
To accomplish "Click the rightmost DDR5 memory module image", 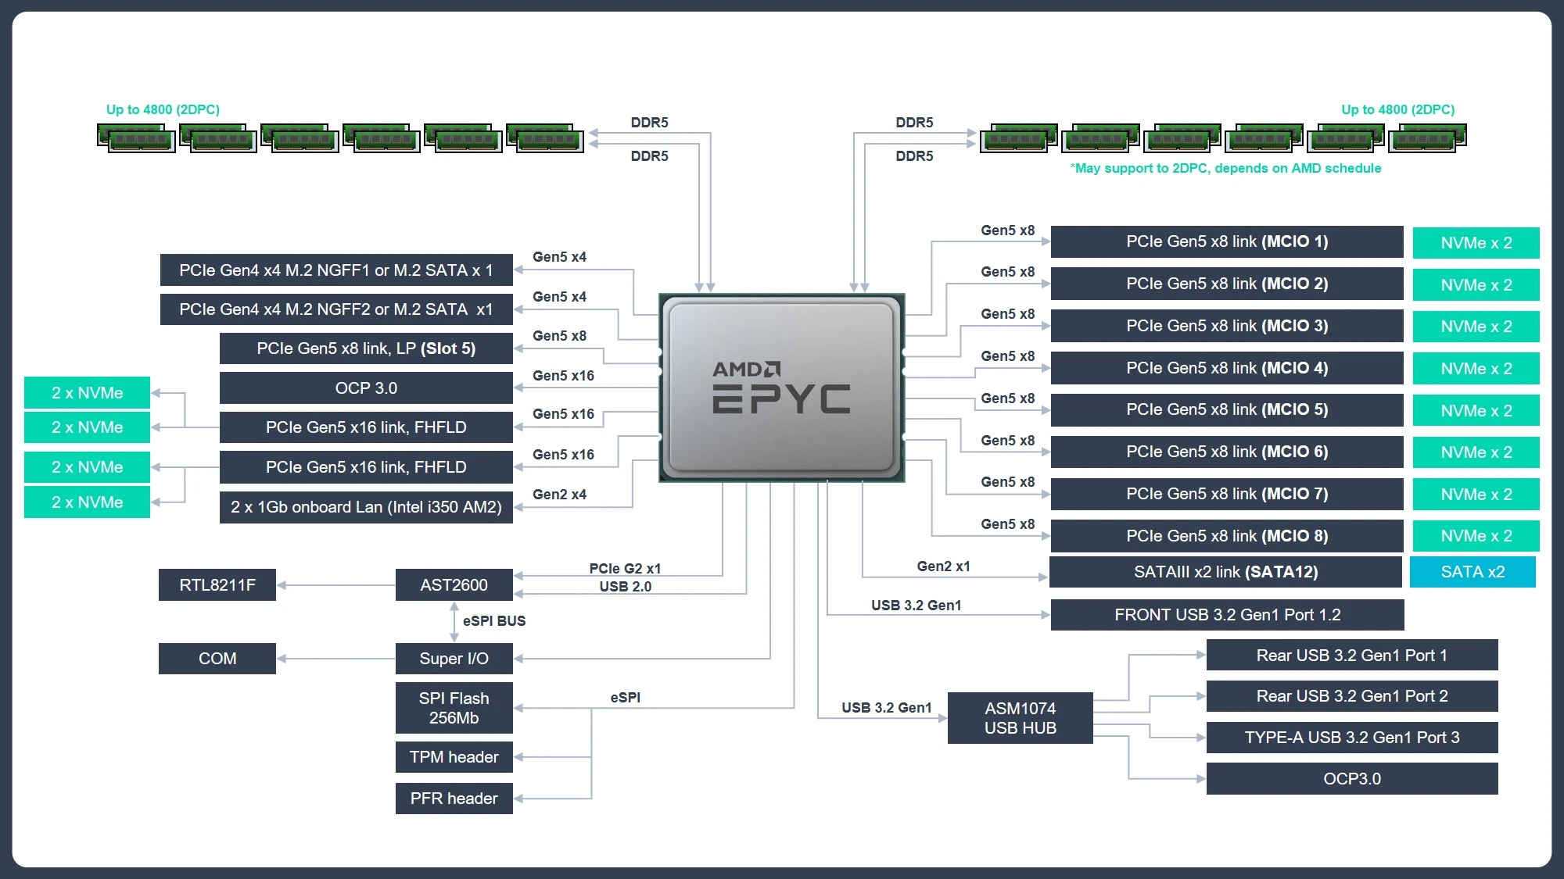I will 1427,138.
